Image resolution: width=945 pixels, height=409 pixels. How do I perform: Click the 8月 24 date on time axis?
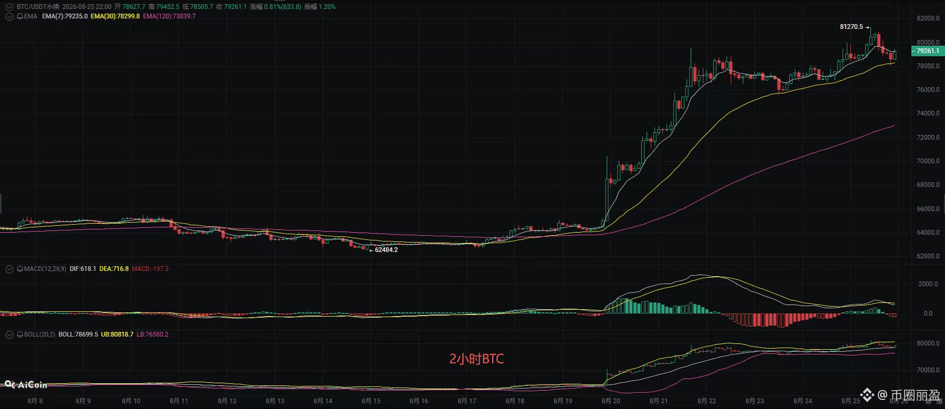tap(803, 401)
